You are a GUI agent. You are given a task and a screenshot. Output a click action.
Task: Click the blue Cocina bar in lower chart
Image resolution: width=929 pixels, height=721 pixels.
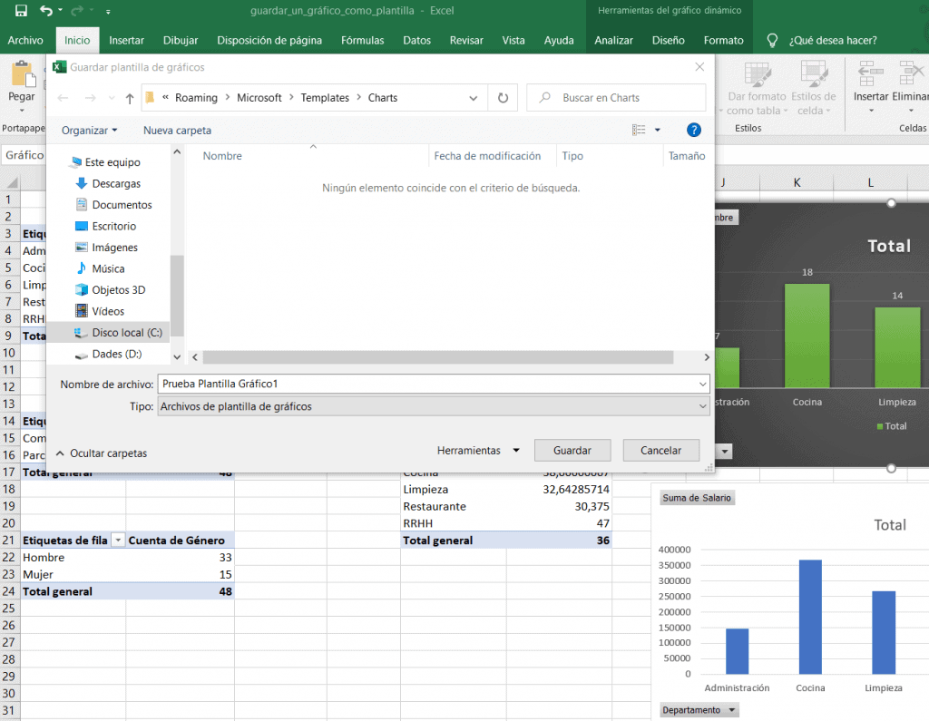click(810, 617)
